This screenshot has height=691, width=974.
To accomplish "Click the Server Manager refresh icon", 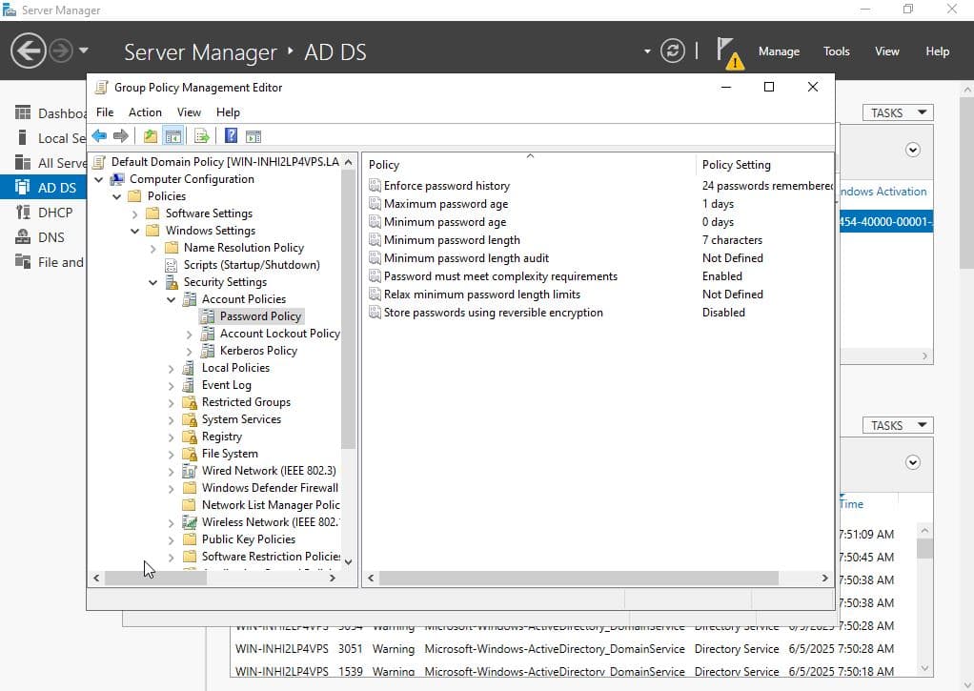I will coord(673,51).
